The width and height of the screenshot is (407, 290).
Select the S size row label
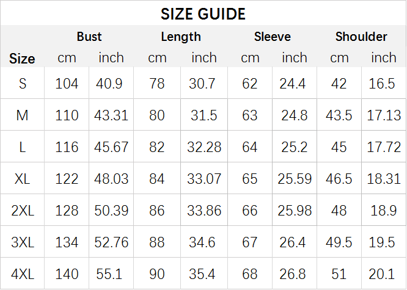coord(23,84)
